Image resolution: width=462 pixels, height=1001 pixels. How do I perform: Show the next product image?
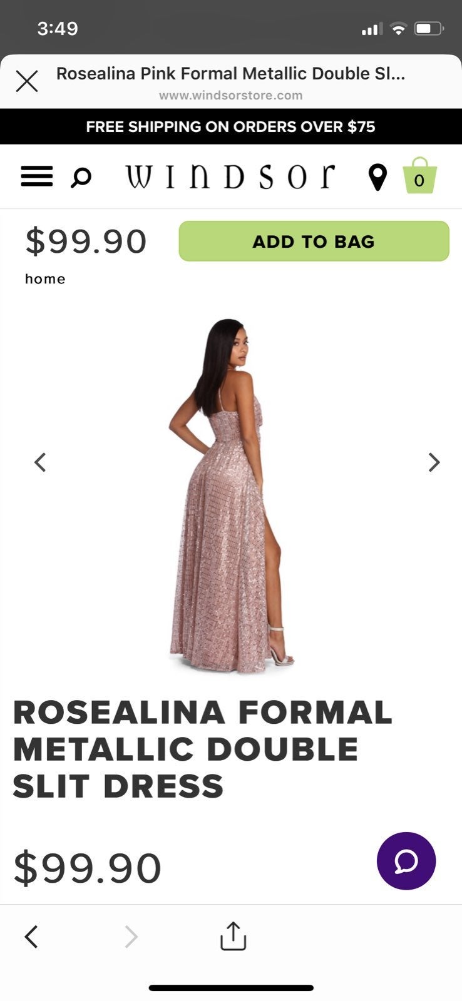tap(434, 462)
